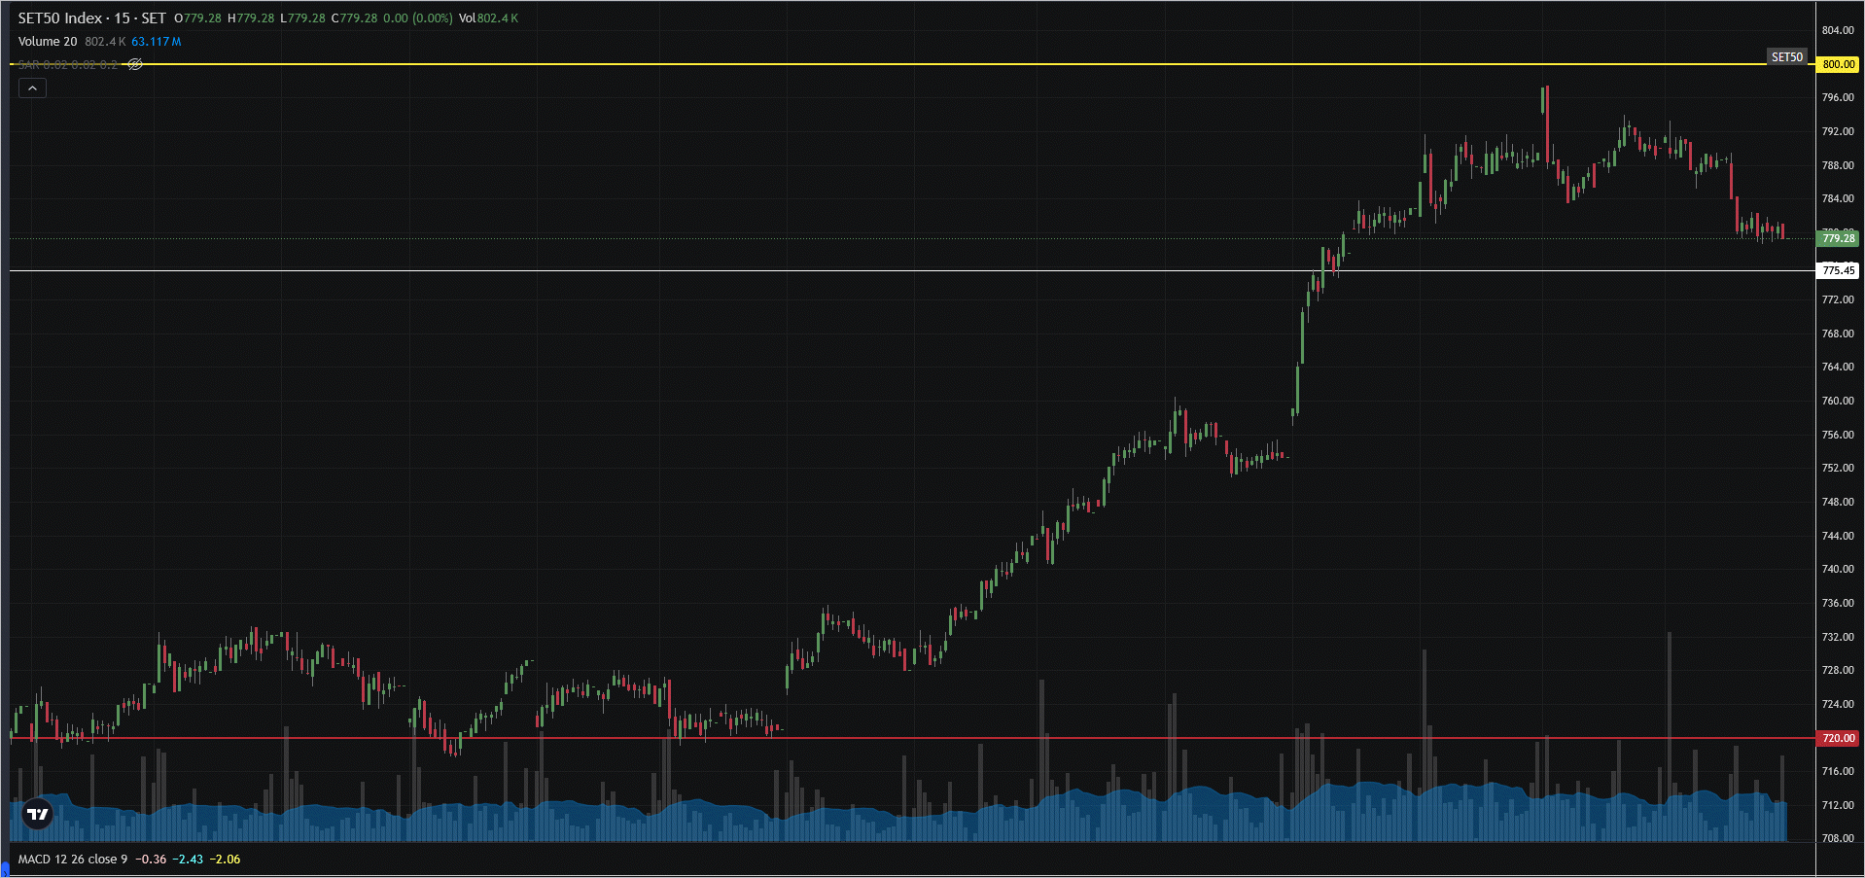
Task: Click the 708.00 price scale label
Action: point(1838,838)
